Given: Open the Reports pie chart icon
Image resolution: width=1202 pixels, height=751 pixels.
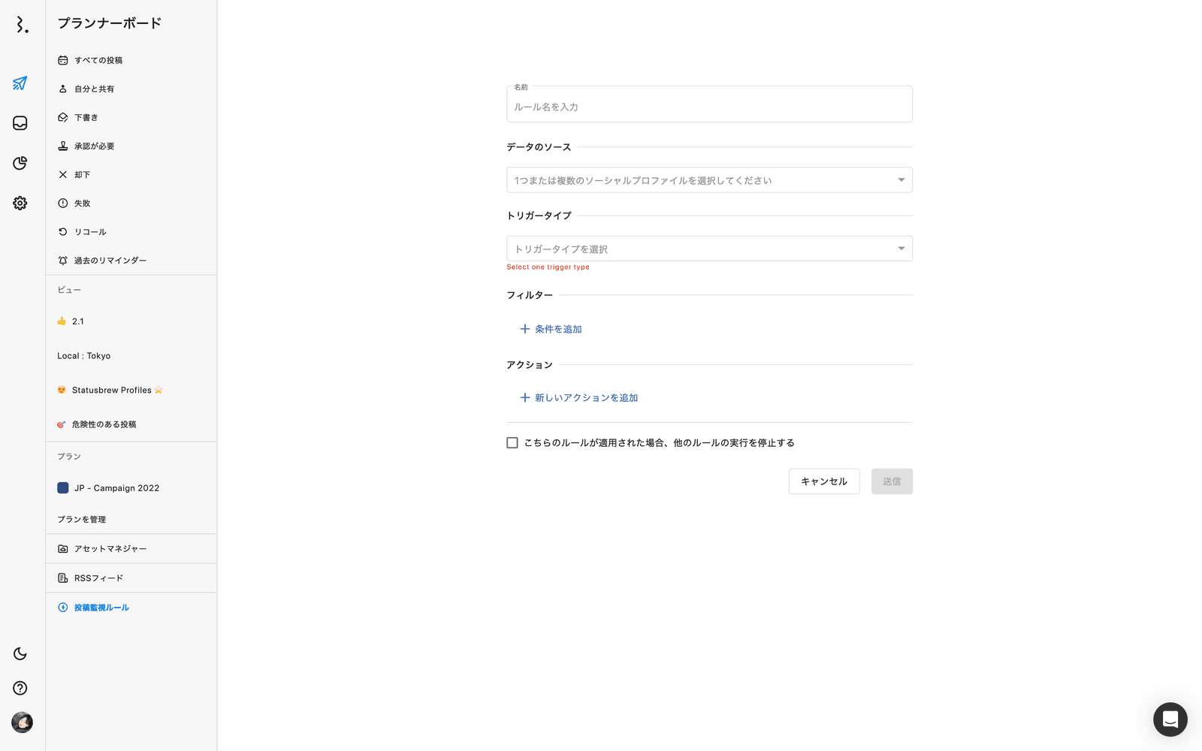Looking at the screenshot, I should coord(20,163).
